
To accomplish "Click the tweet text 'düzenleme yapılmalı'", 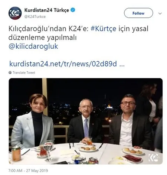I will [42, 38].
